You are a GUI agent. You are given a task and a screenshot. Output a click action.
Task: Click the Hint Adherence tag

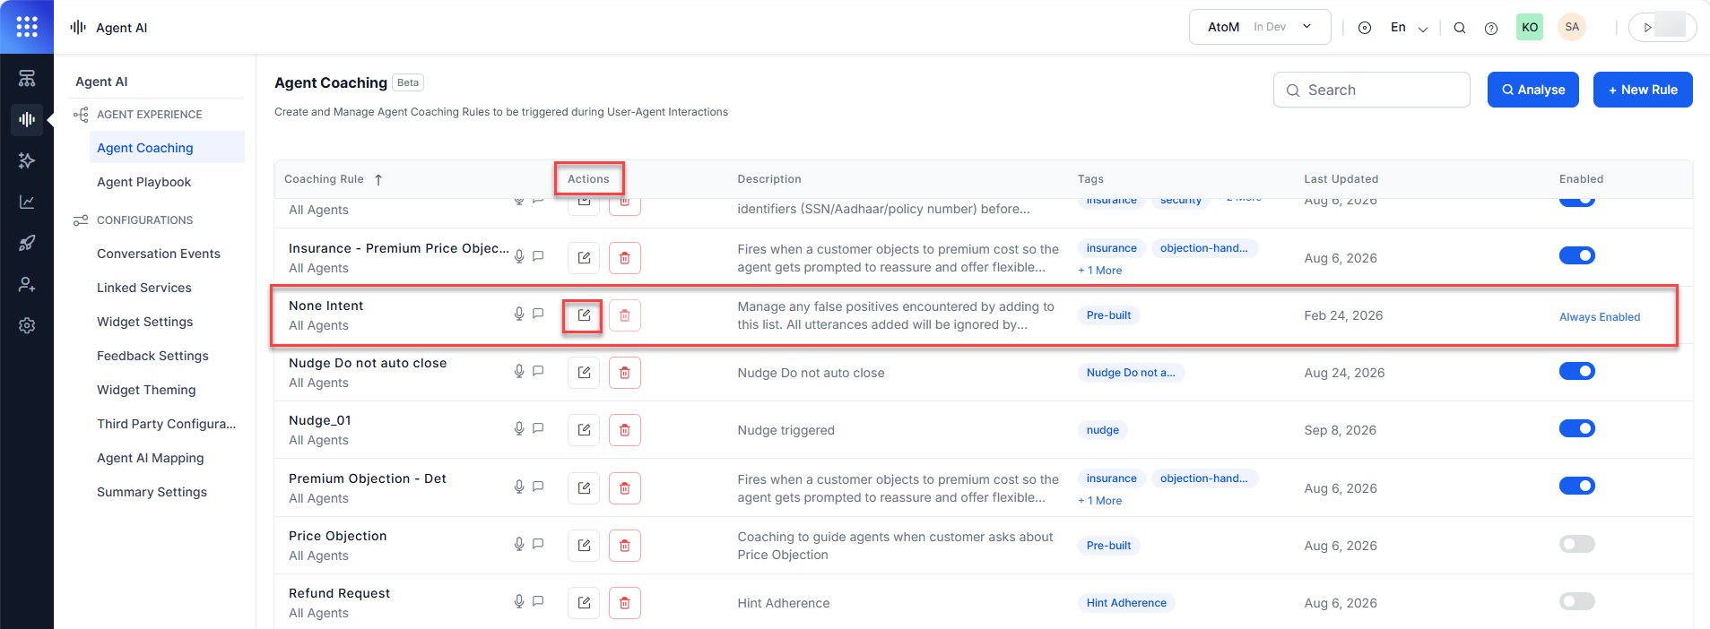tap(1126, 603)
